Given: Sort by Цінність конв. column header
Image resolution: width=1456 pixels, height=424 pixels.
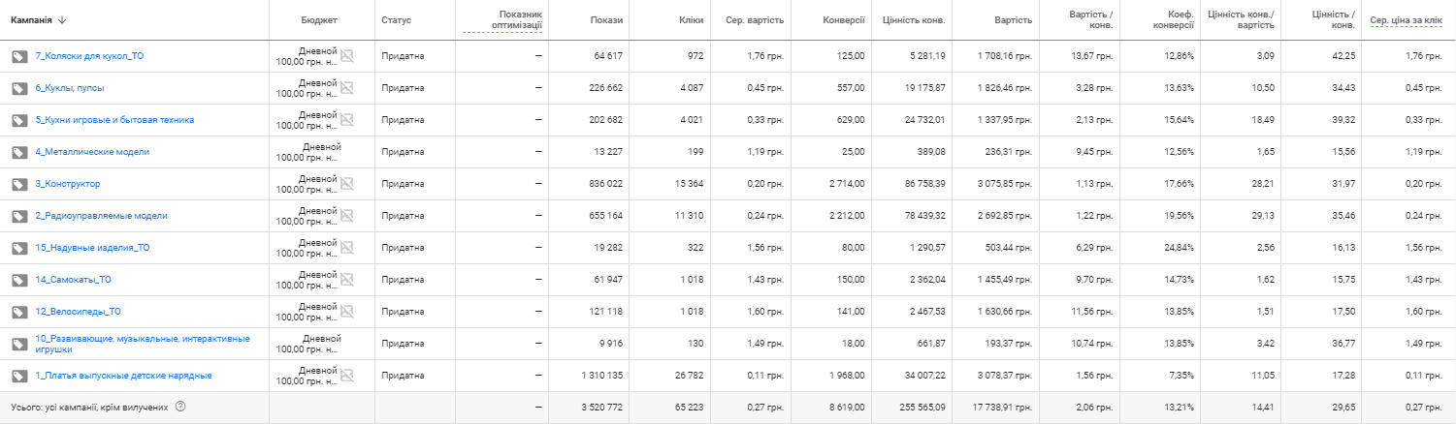Looking at the screenshot, I should (914, 19).
